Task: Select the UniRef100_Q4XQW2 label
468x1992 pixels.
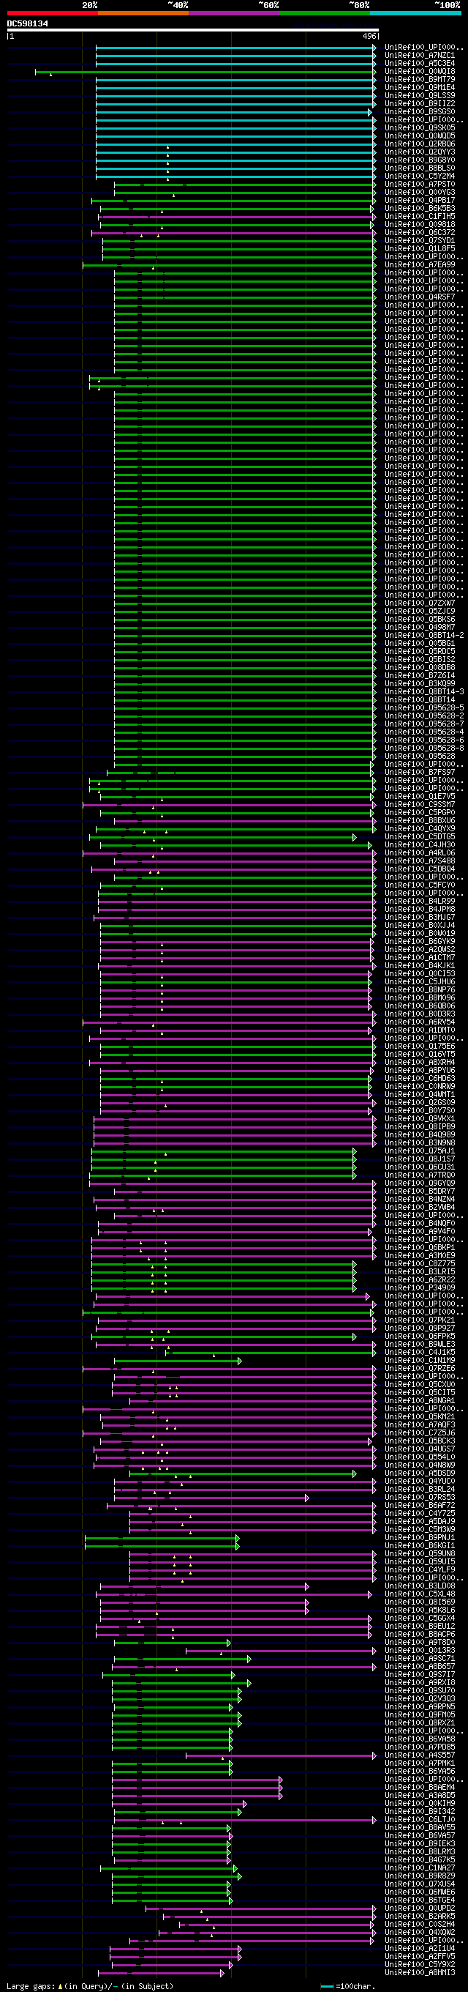Action: (x=420, y=1932)
